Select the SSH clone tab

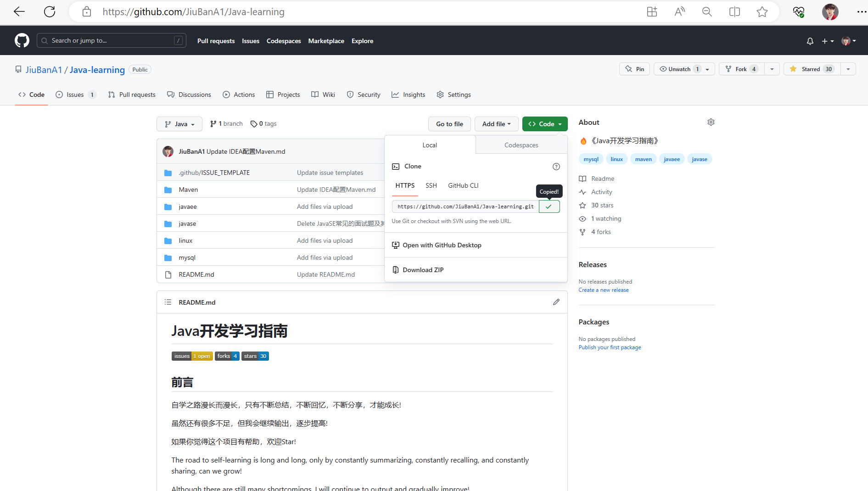click(431, 185)
